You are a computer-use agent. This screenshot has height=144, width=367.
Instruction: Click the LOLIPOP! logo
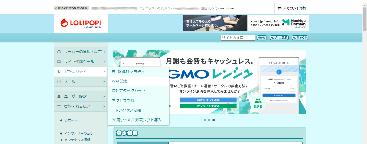81,23
